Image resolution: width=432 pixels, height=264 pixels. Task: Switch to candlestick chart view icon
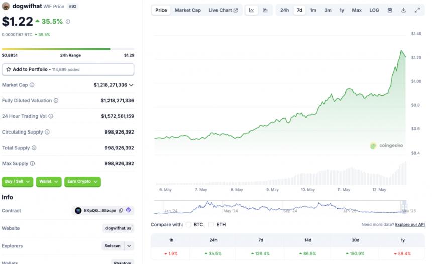click(265, 10)
